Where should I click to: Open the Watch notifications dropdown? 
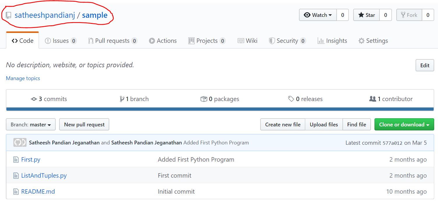point(318,15)
